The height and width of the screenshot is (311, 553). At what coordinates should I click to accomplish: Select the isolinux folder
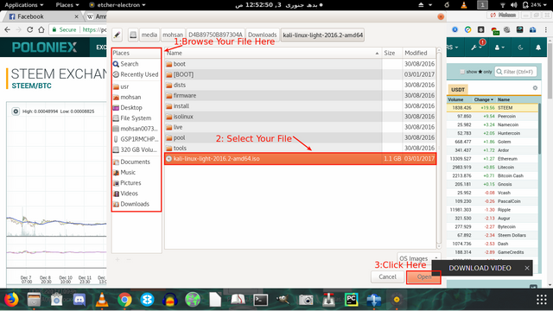(300, 117)
